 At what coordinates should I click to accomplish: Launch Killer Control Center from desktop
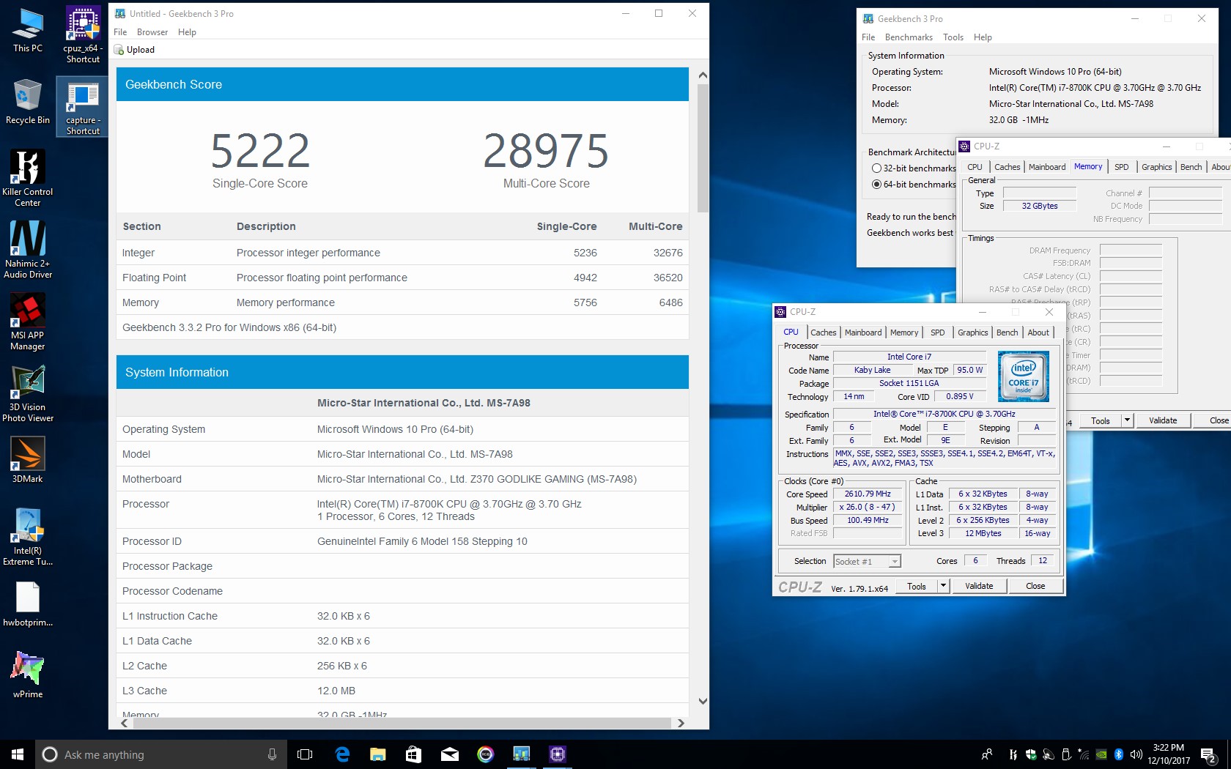tap(28, 178)
